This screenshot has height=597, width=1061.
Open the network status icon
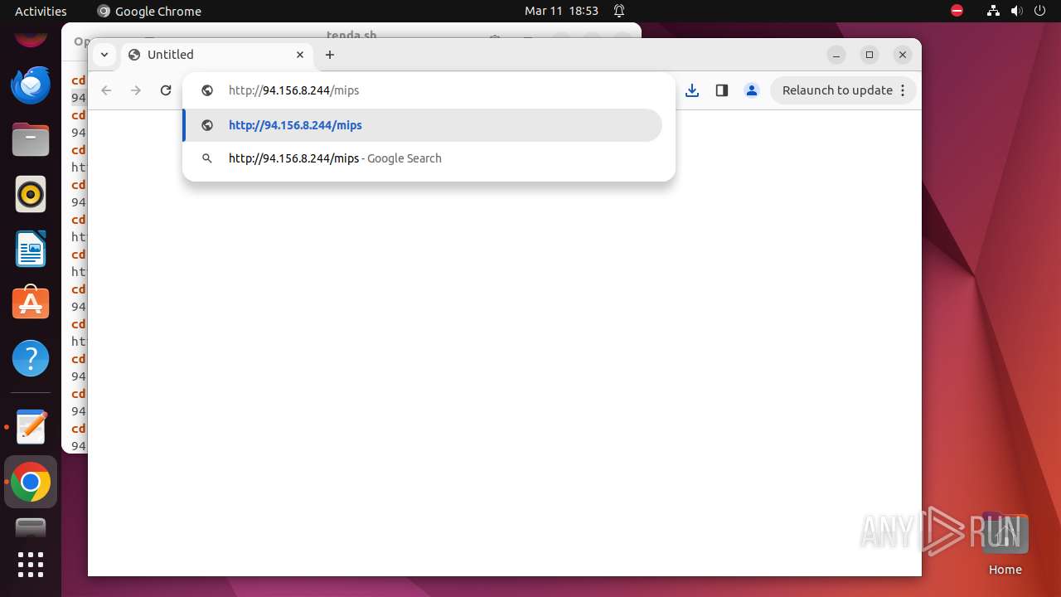click(x=993, y=11)
